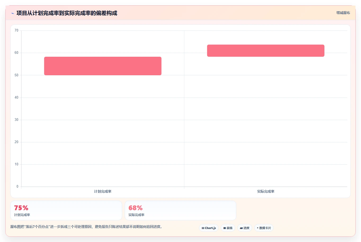Click the 75% stat card

click(66, 210)
